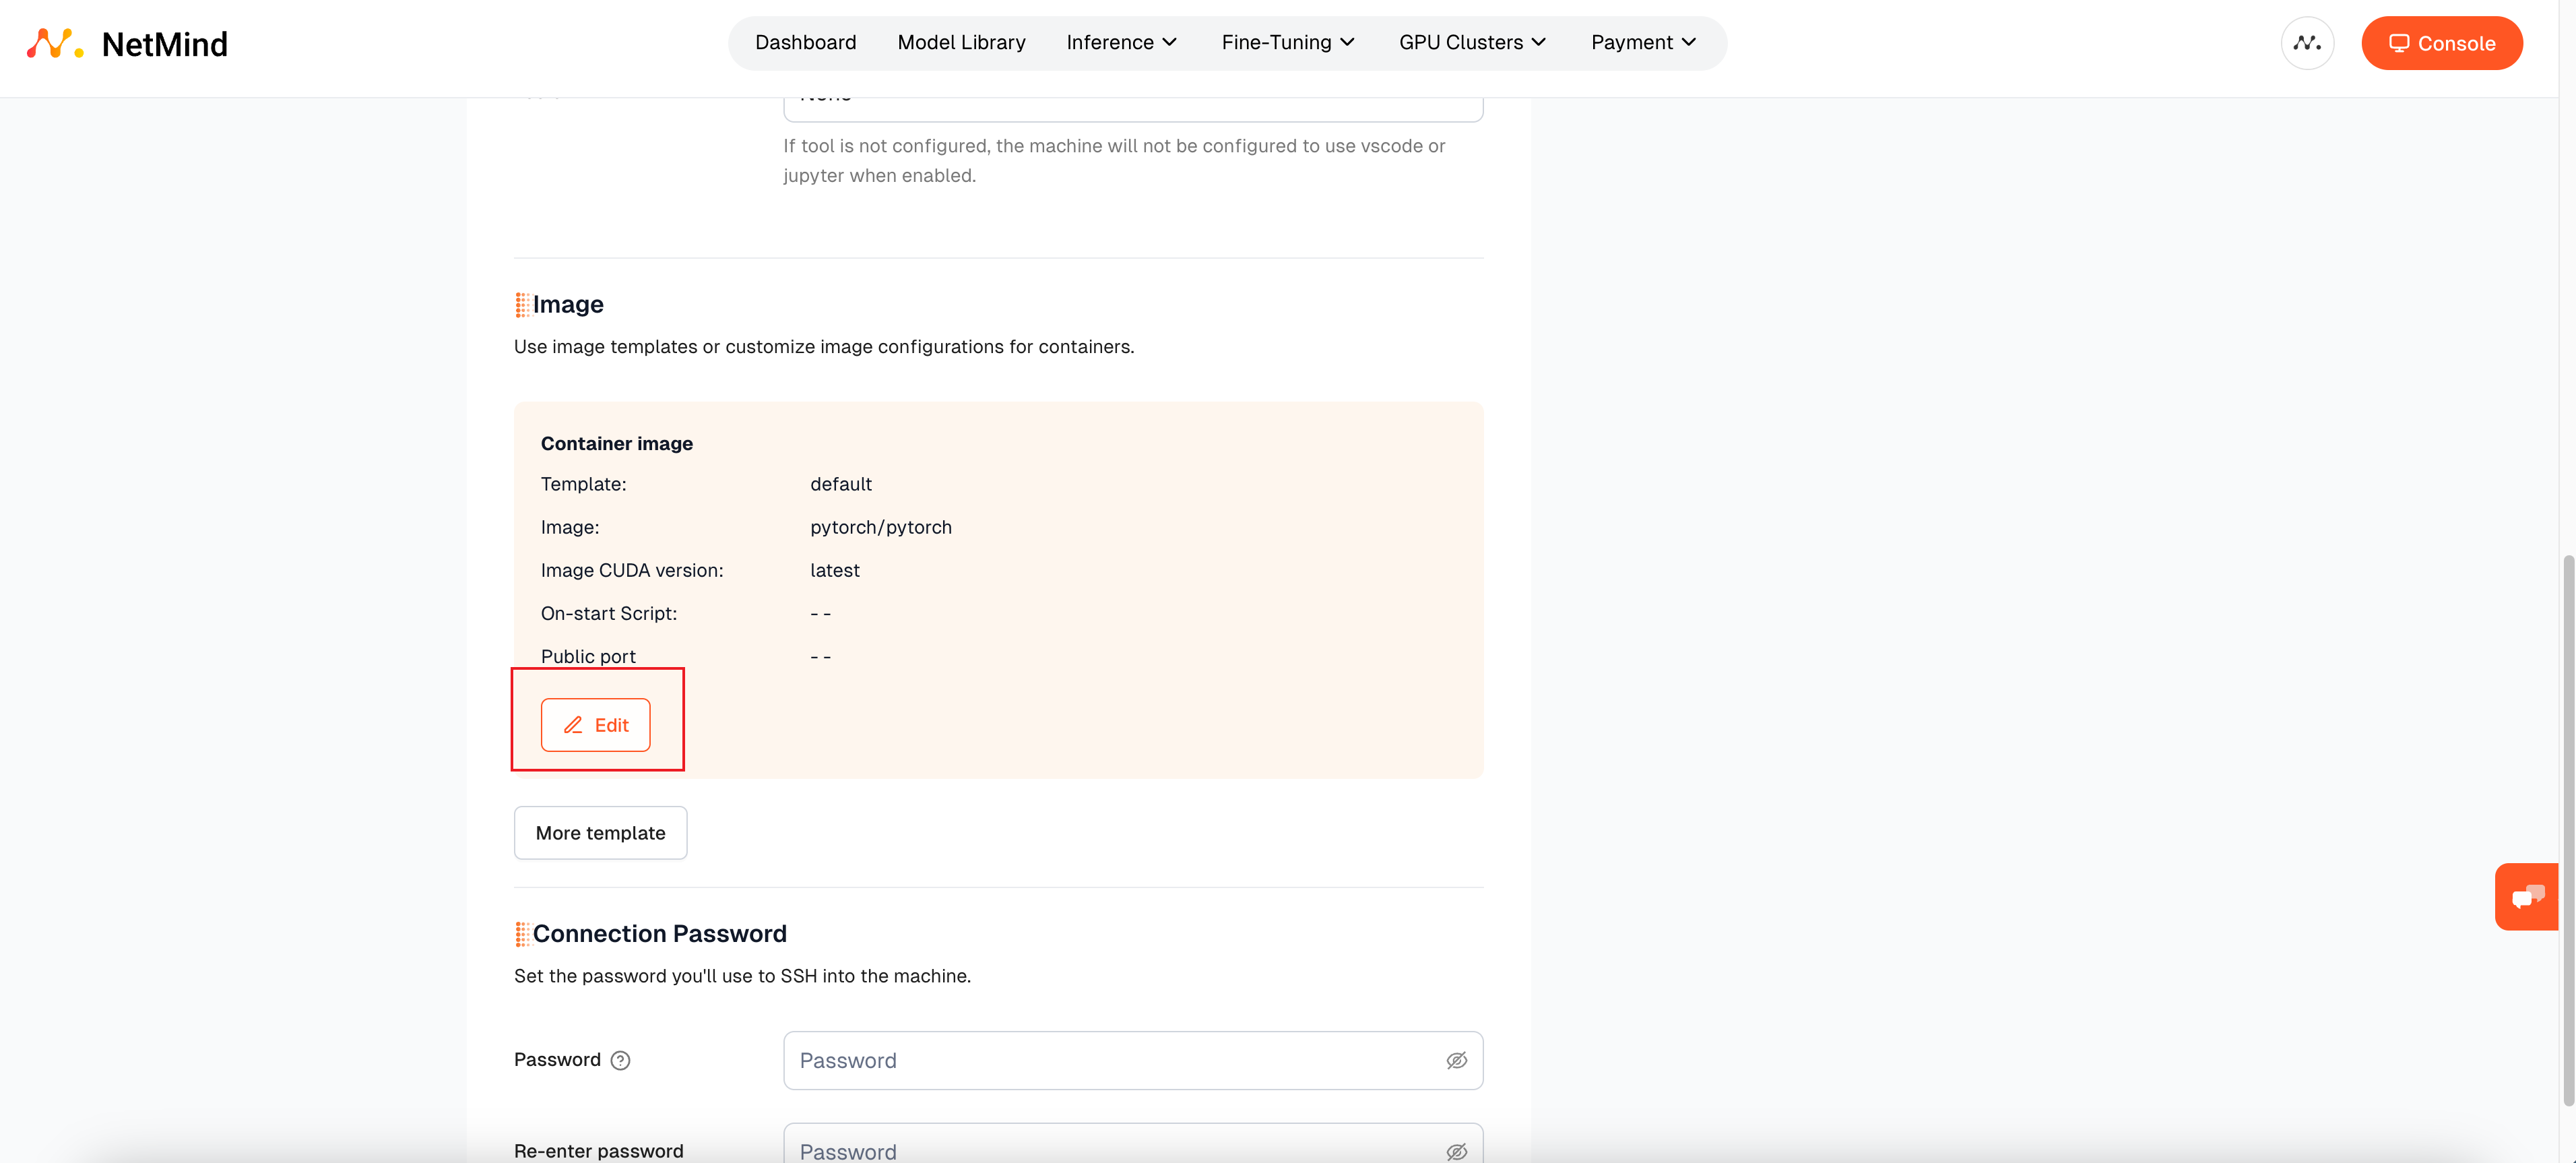Open the orange chat support widget
The height and width of the screenshot is (1163, 2576).
tap(2526, 896)
